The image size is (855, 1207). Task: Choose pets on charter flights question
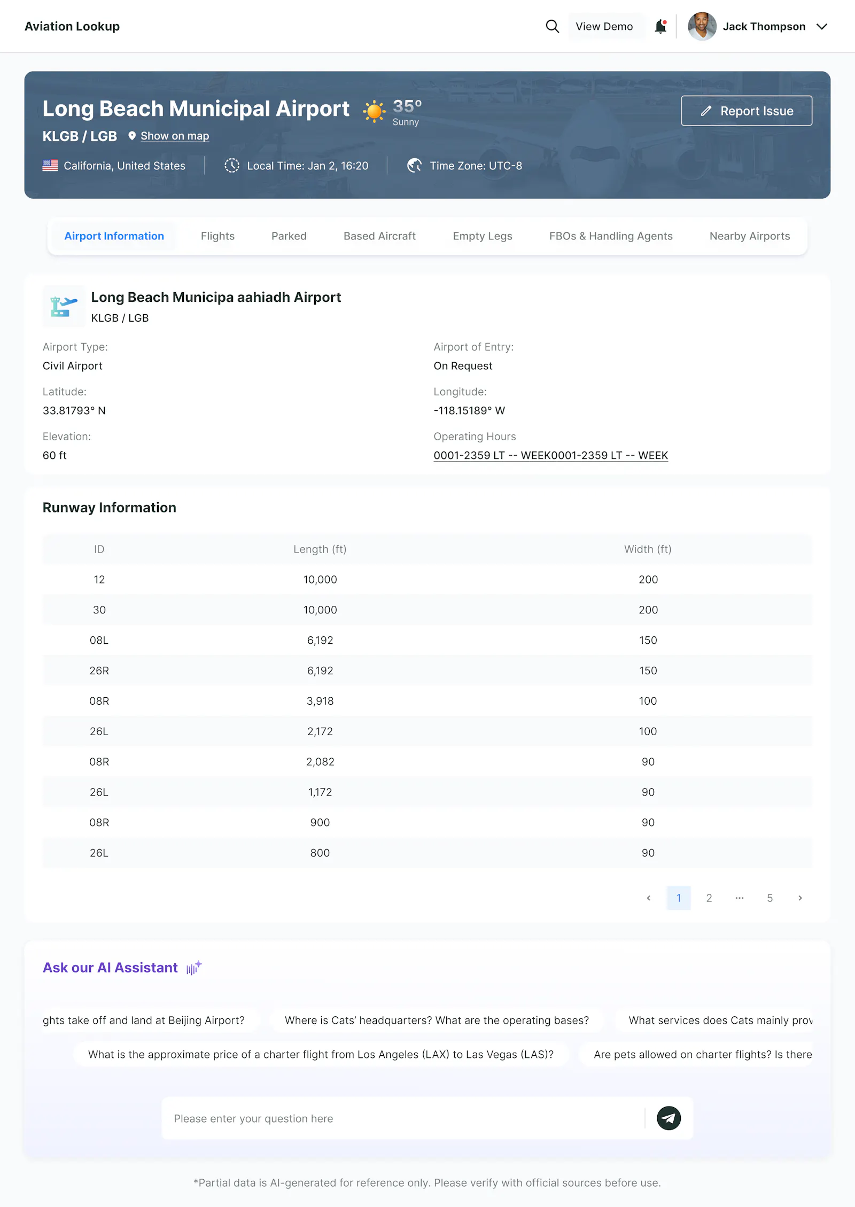pos(696,1055)
